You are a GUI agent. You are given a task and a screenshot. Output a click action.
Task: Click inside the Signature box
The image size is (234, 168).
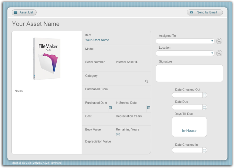pyautogui.click(x=189, y=73)
